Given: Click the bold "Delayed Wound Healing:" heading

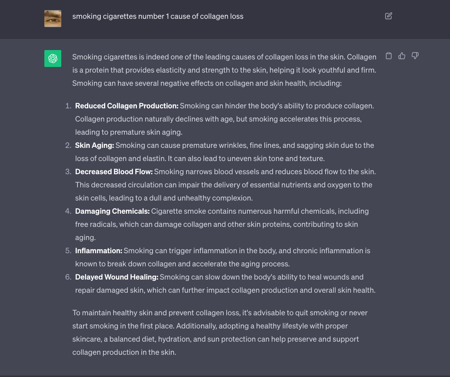Looking at the screenshot, I should (x=117, y=277).
